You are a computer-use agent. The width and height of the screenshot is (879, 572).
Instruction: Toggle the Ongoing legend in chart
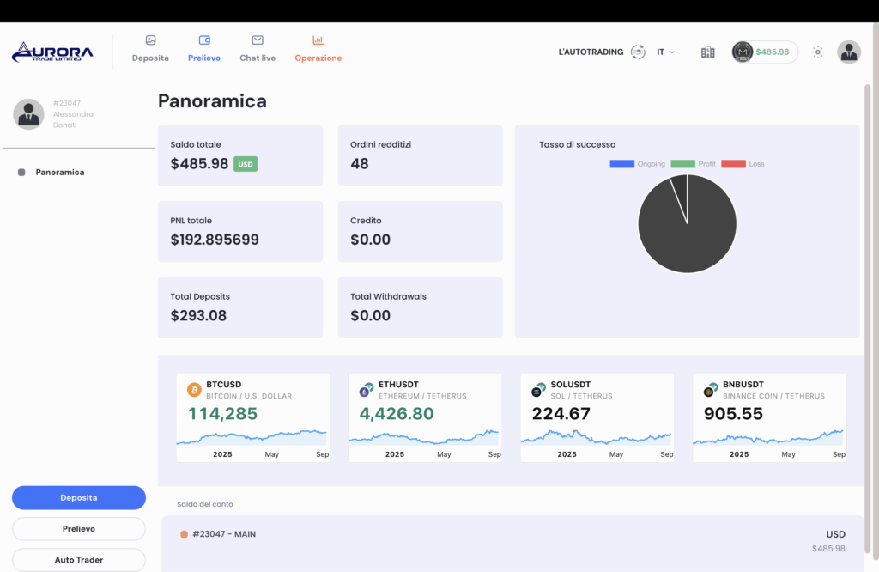point(637,164)
